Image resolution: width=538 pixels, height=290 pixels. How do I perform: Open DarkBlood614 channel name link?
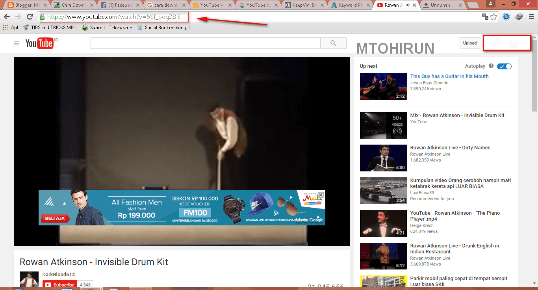(x=59, y=274)
